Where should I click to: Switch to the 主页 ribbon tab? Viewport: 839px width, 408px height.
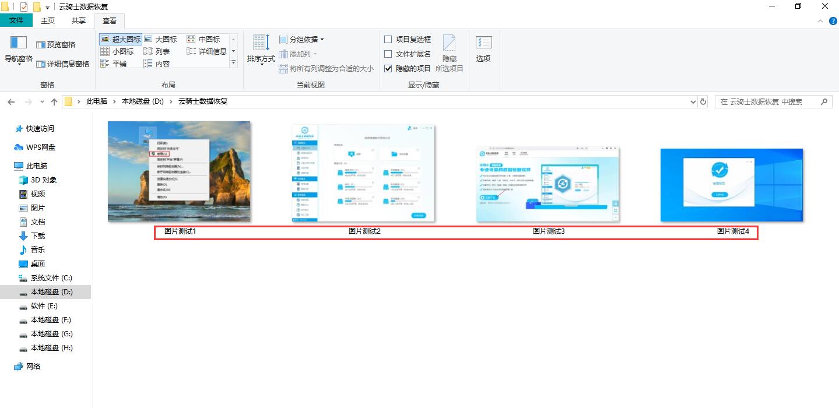click(48, 20)
